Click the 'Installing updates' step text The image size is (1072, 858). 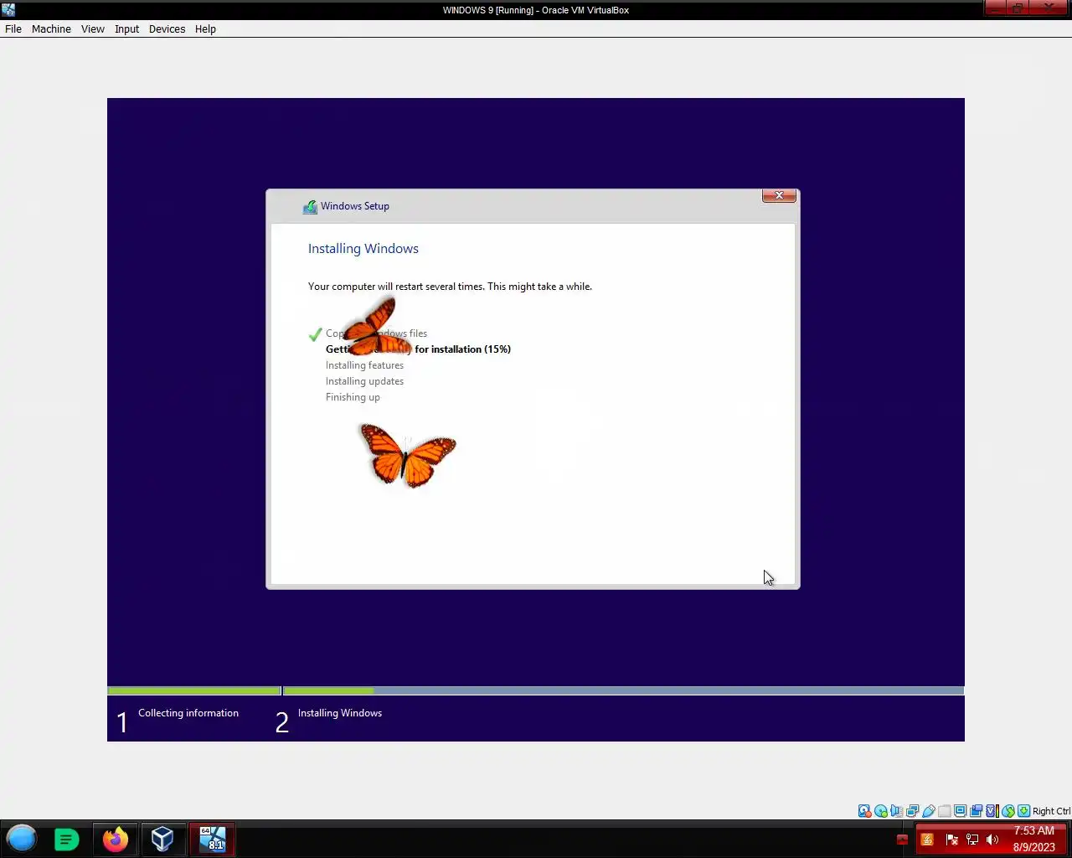[x=364, y=381]
